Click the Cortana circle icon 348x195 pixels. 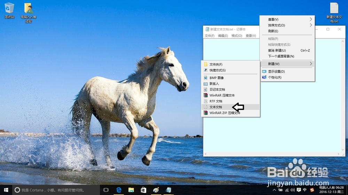[17, 190]
